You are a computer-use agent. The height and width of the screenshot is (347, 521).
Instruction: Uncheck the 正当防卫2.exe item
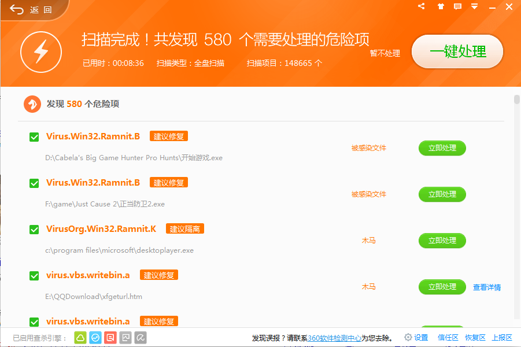click(x=34, y=183)
